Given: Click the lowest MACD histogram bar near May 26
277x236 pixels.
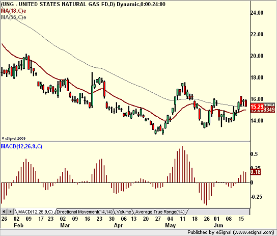Looking at the screenshot, I should tap(207, 194).
